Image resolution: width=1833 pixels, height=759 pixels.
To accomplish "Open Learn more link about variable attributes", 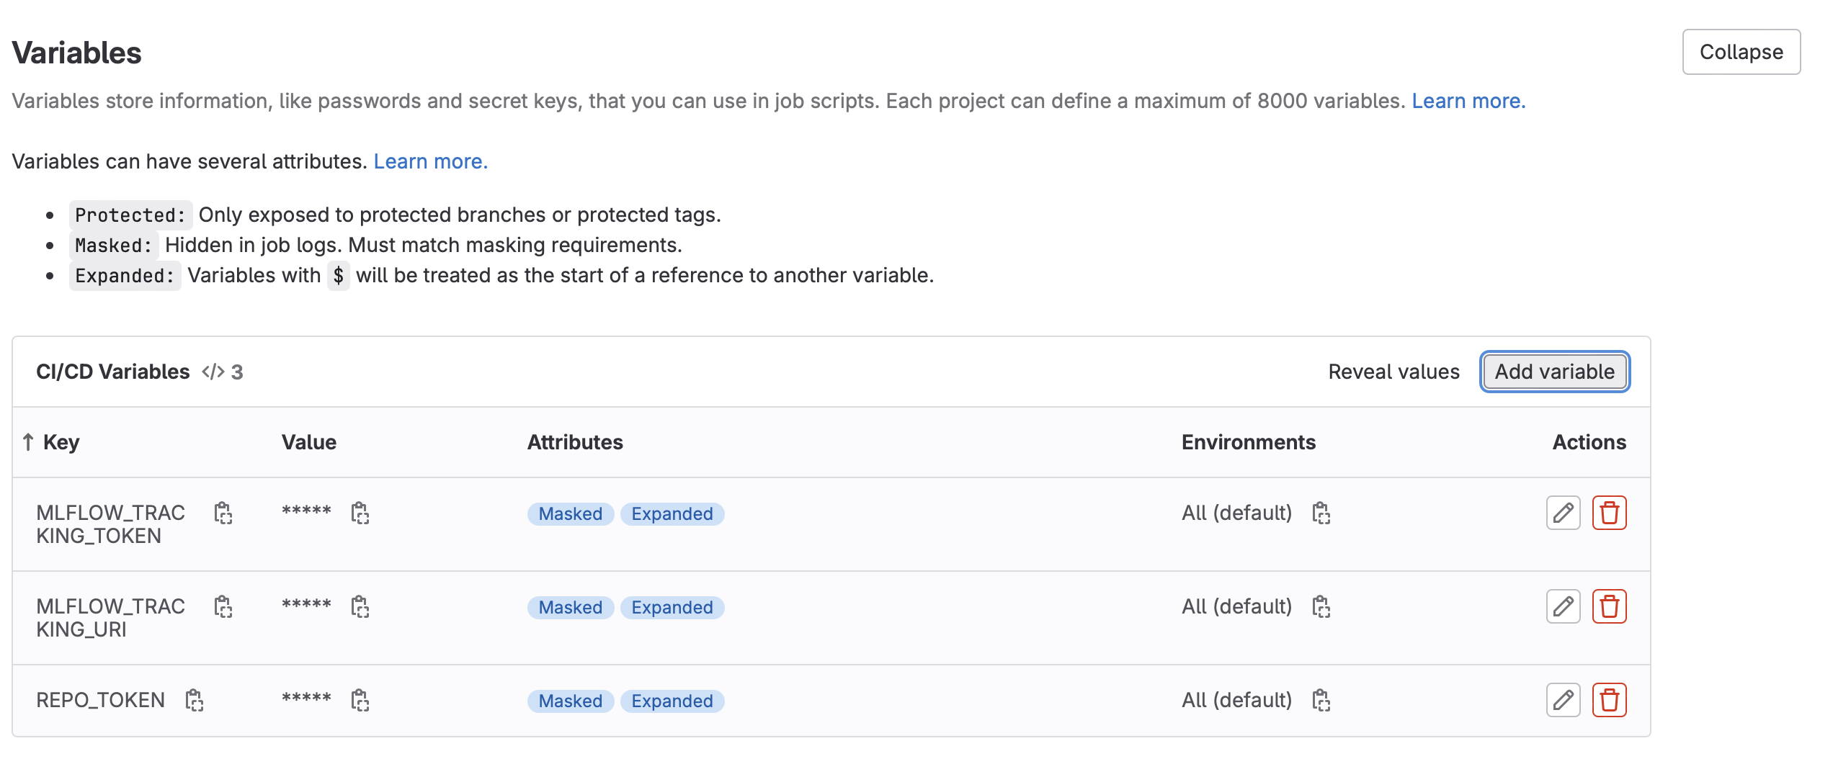I will [430, 161].
